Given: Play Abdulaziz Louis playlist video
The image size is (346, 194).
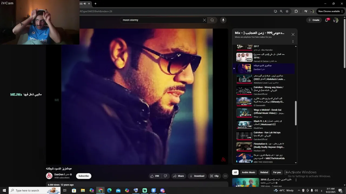Looking at the screenshot, I should (x=264, y=79).
